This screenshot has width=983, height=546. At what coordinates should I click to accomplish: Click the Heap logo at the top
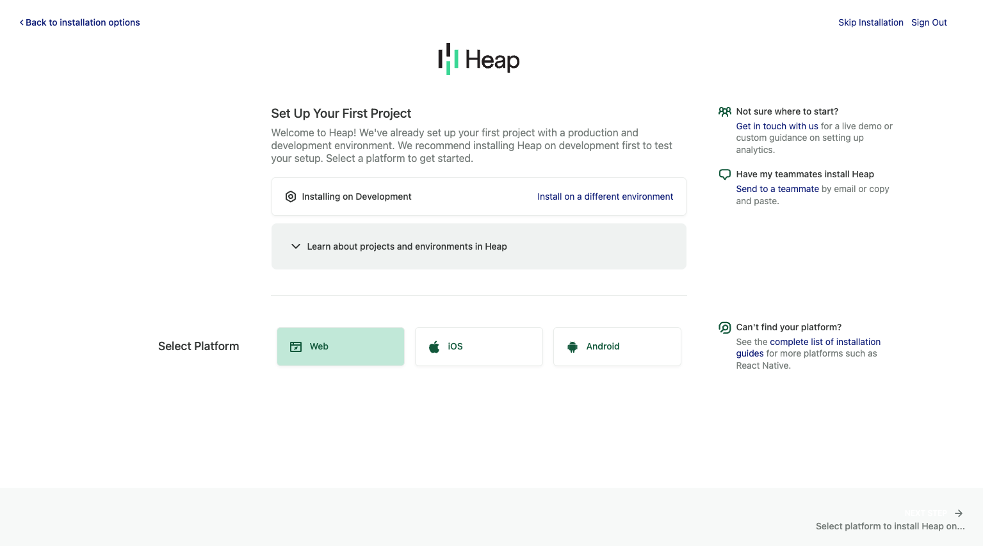click(x=478, y=59)
